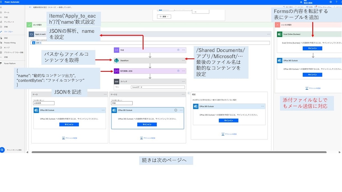Click the スイッチ オン field Formsのデータ
The width and height of the screenshot is (342, 192).
(x=158, y=87)
